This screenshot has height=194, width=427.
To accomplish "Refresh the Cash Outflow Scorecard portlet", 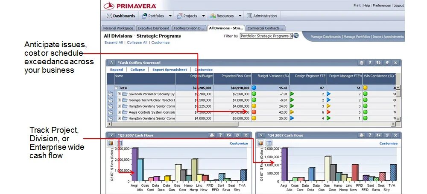I will point(378,63).
